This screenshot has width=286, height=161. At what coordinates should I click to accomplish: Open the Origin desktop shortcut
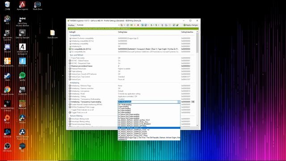pyautogui.click(x=7, y=119)
